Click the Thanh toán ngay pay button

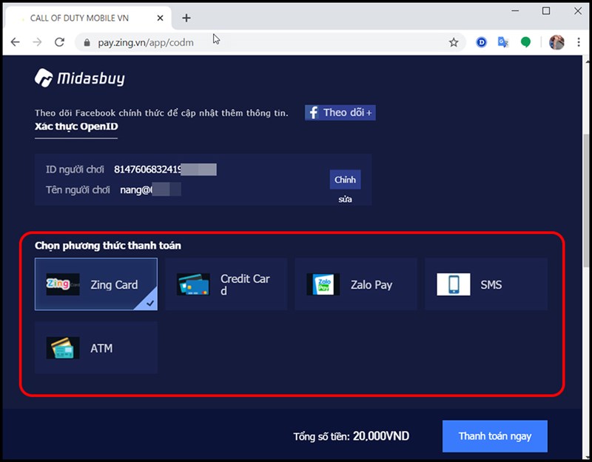[x=494, y=436]
